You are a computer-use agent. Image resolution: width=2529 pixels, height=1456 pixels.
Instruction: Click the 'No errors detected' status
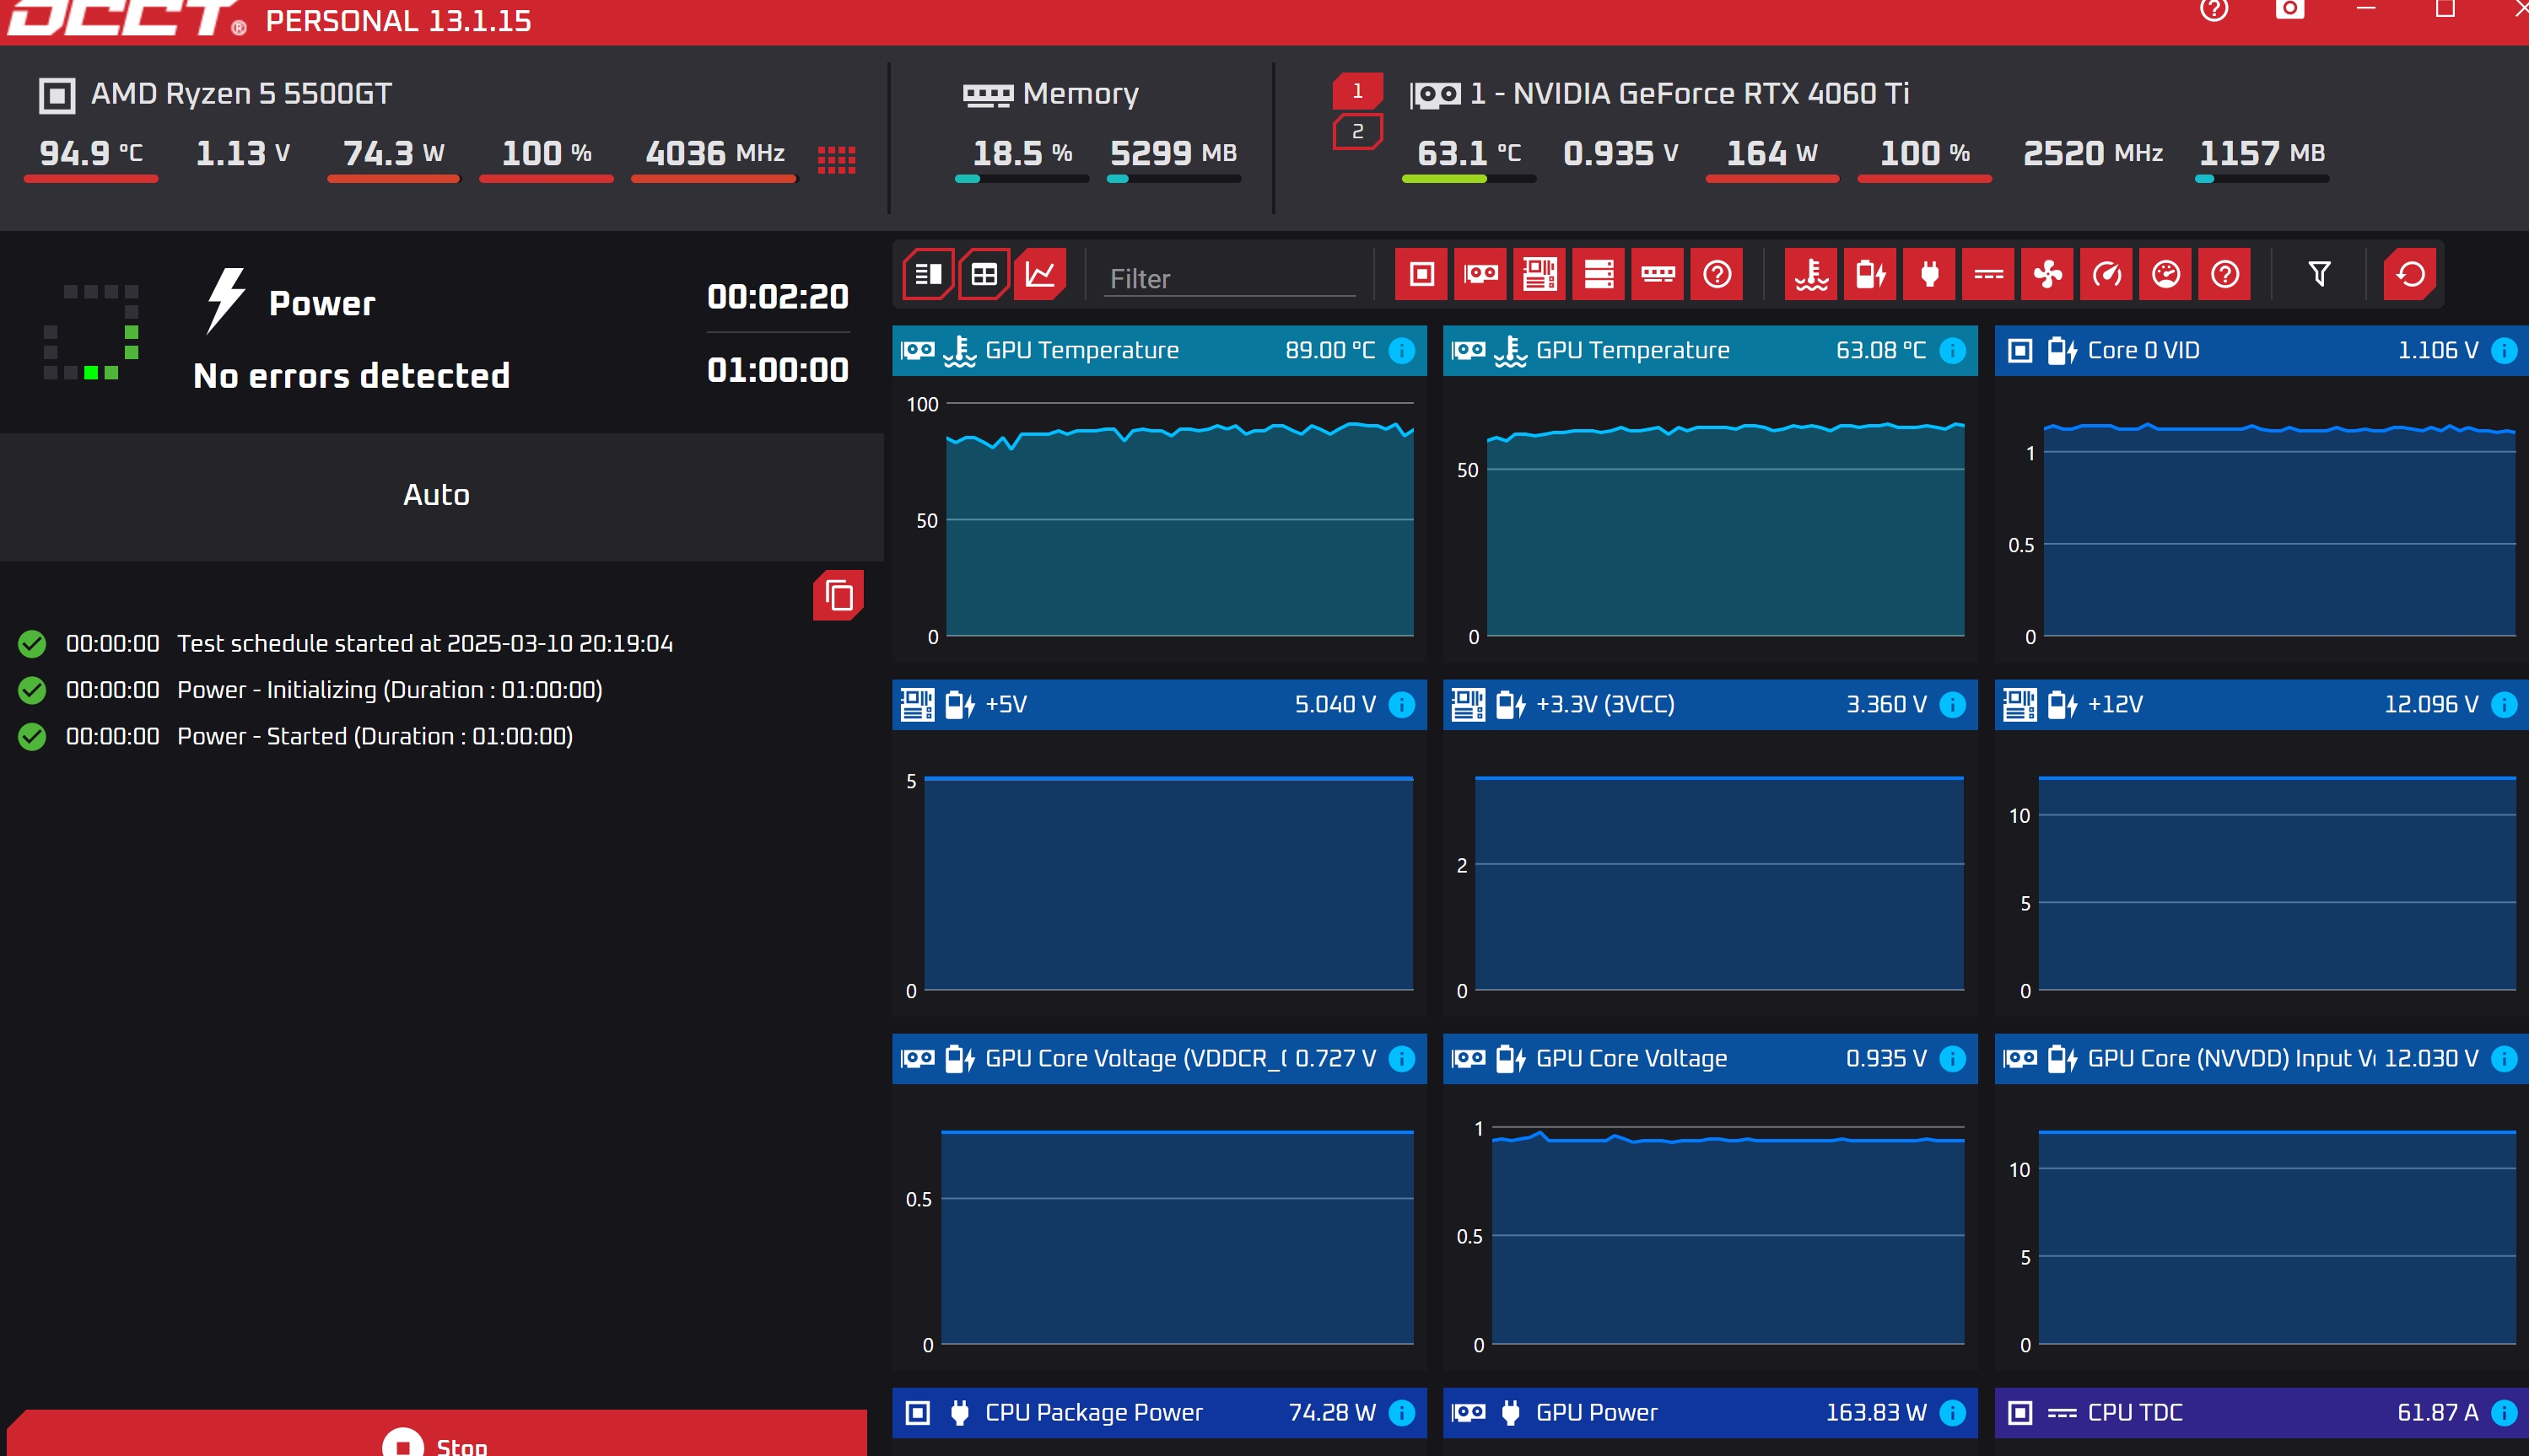pyautogui.click(x=352, y=376)
